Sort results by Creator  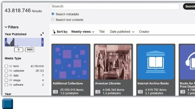(144, 32)
